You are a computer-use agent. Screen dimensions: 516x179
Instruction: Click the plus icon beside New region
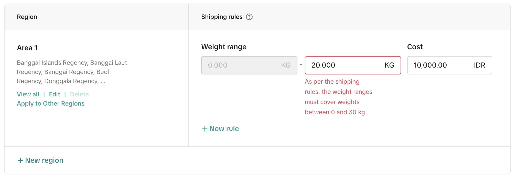click(20, 160)
